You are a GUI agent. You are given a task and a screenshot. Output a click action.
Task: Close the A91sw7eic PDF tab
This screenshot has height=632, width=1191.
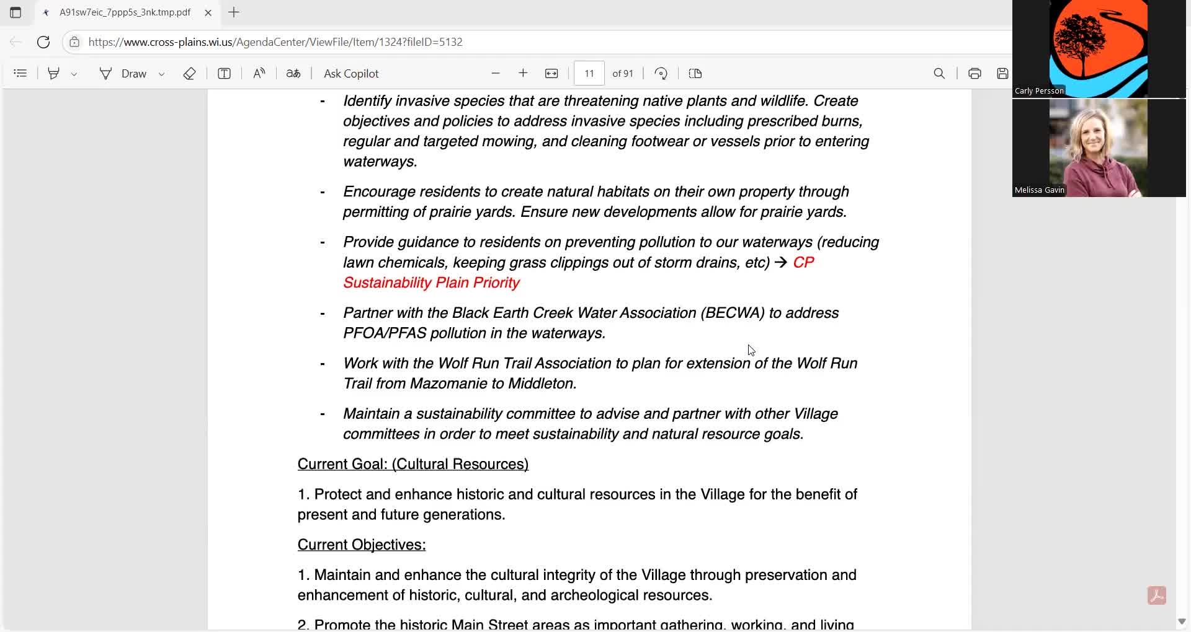point(208,12)
